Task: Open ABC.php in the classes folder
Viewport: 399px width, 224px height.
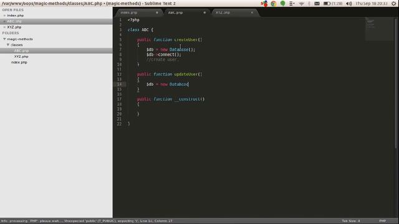Action: [21, 51]
